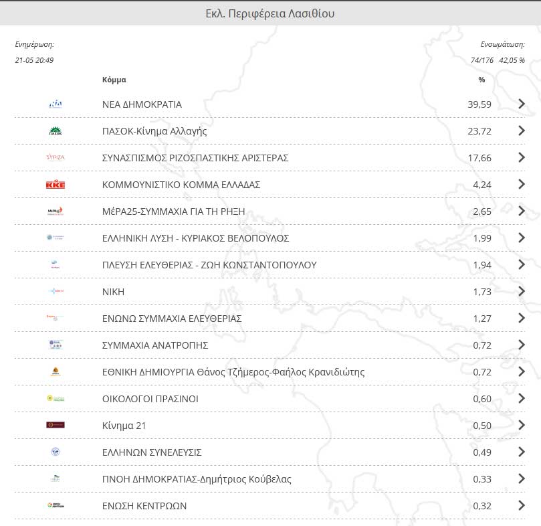541x526 pixels.
Task: Expand the ΕΛΛΗΝΙΚΗ ΛΥΣΗ row chevron
Action: 522,238
